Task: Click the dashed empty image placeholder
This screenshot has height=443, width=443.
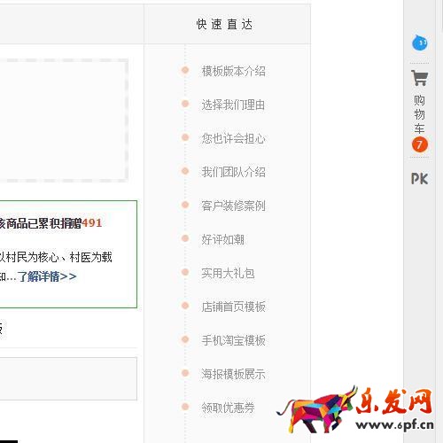Action: [63, 120]
